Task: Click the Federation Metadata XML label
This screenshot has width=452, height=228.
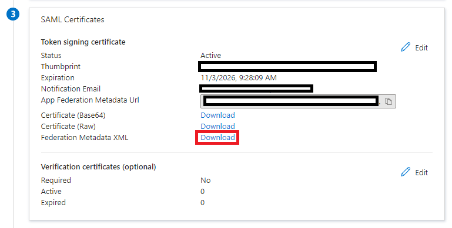Action: pyautogui.click(x=85, y=137)
